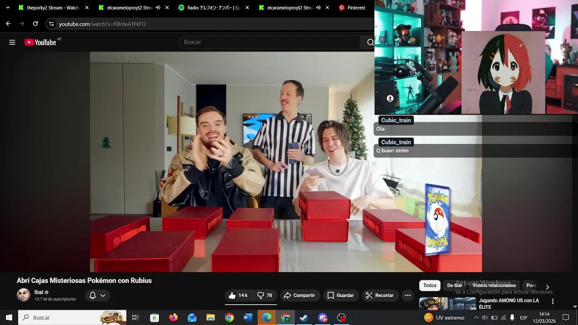The width and height of the screenshot is (578, 325).
Task: Go back using browser back arrow
Action: click(x=8, y=23)
